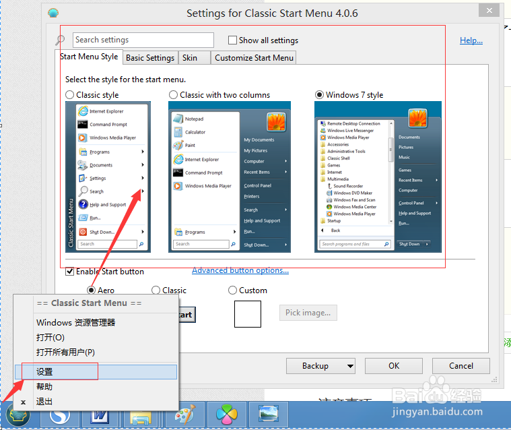The height and width of the screenshot is (430, 511).
Task: Uncheck Enable Start button checkbox
Action: tap(69, 272)
